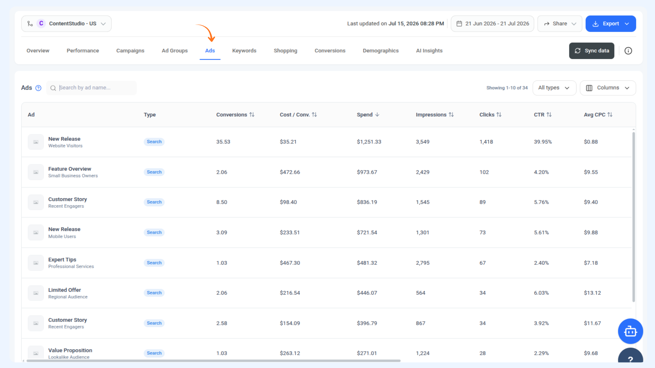Sort the CTR column
This screenshot has width=655, height=368.
point(549,115)
